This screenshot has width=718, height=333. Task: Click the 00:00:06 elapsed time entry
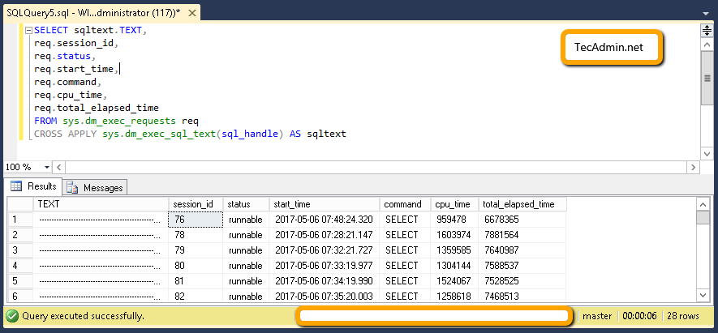pyautogui.click(x=639, y=316)
